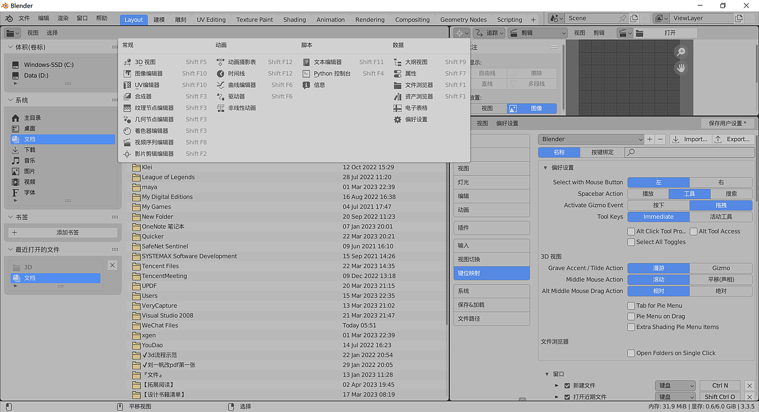Switch to the Shading workspace tab
759x412 pixels.
point(295,19)
